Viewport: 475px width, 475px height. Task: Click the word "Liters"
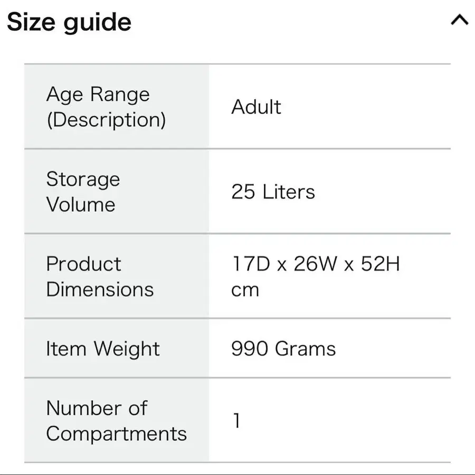click(288, 192)
